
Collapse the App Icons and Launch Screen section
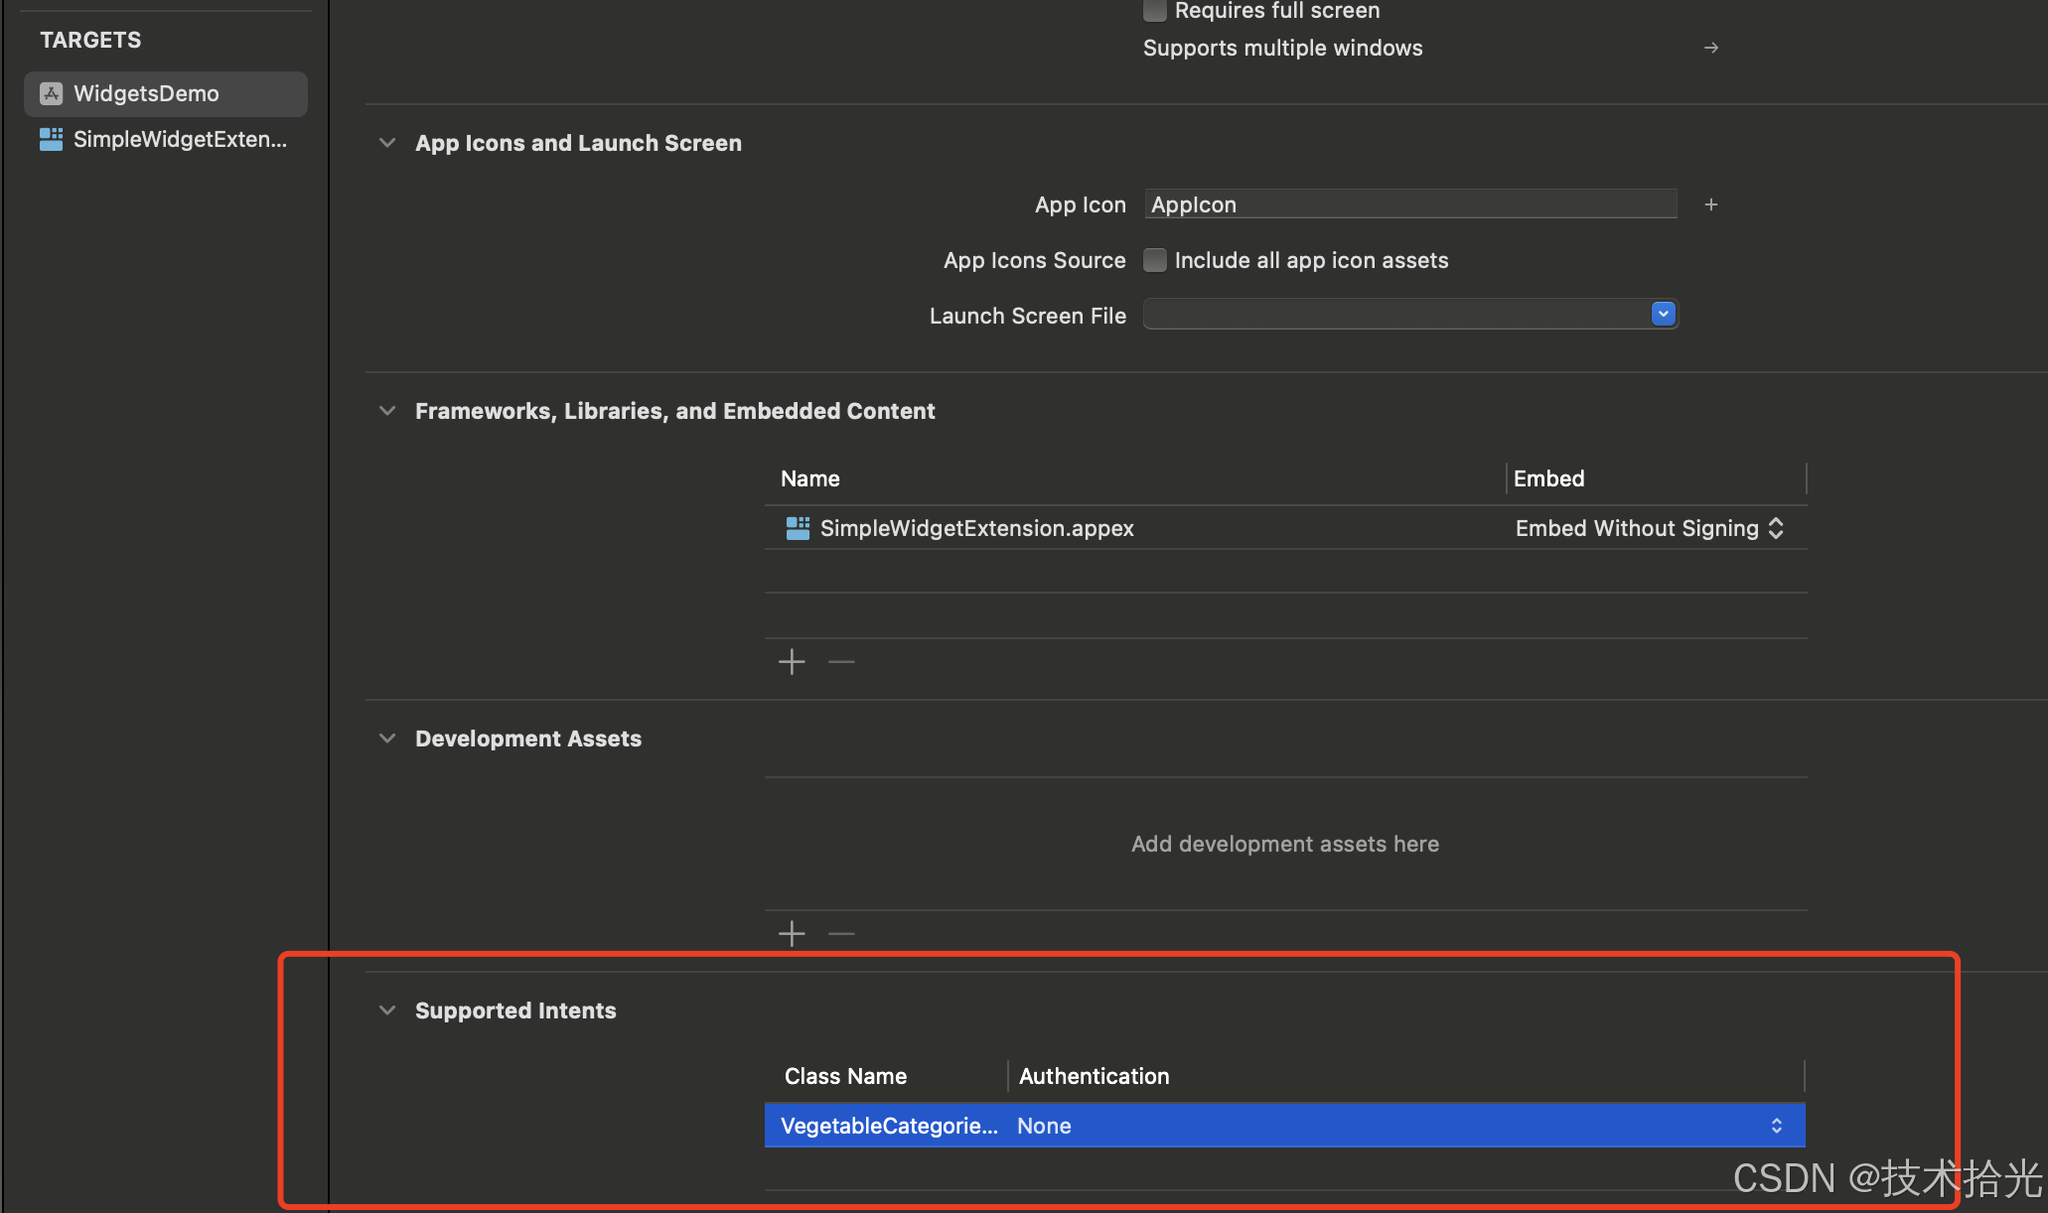tap(387, 143)
